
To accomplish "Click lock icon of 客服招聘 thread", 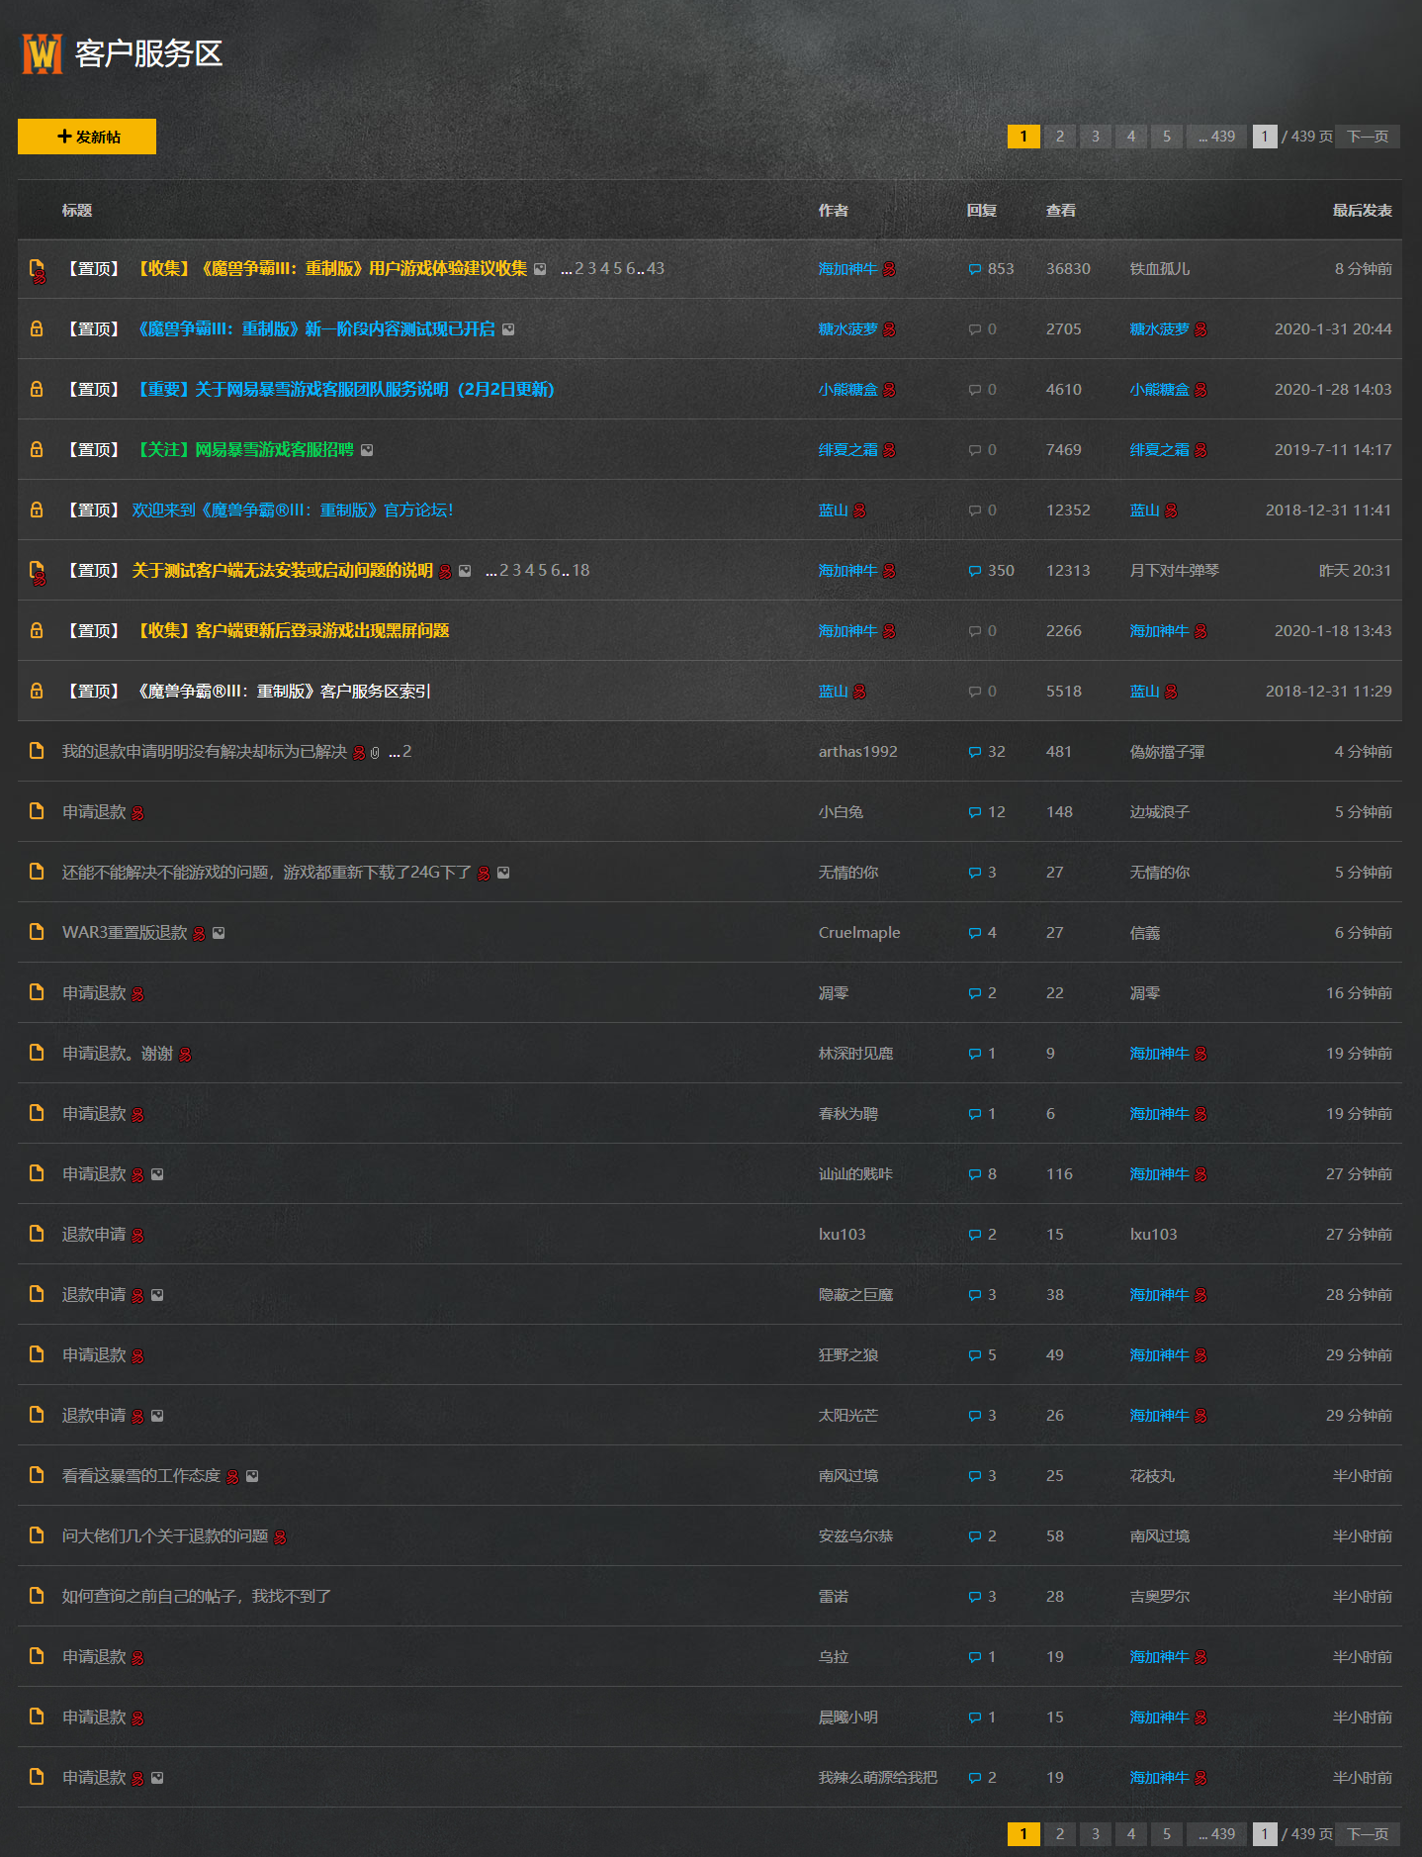I will (x=37, y=449).
